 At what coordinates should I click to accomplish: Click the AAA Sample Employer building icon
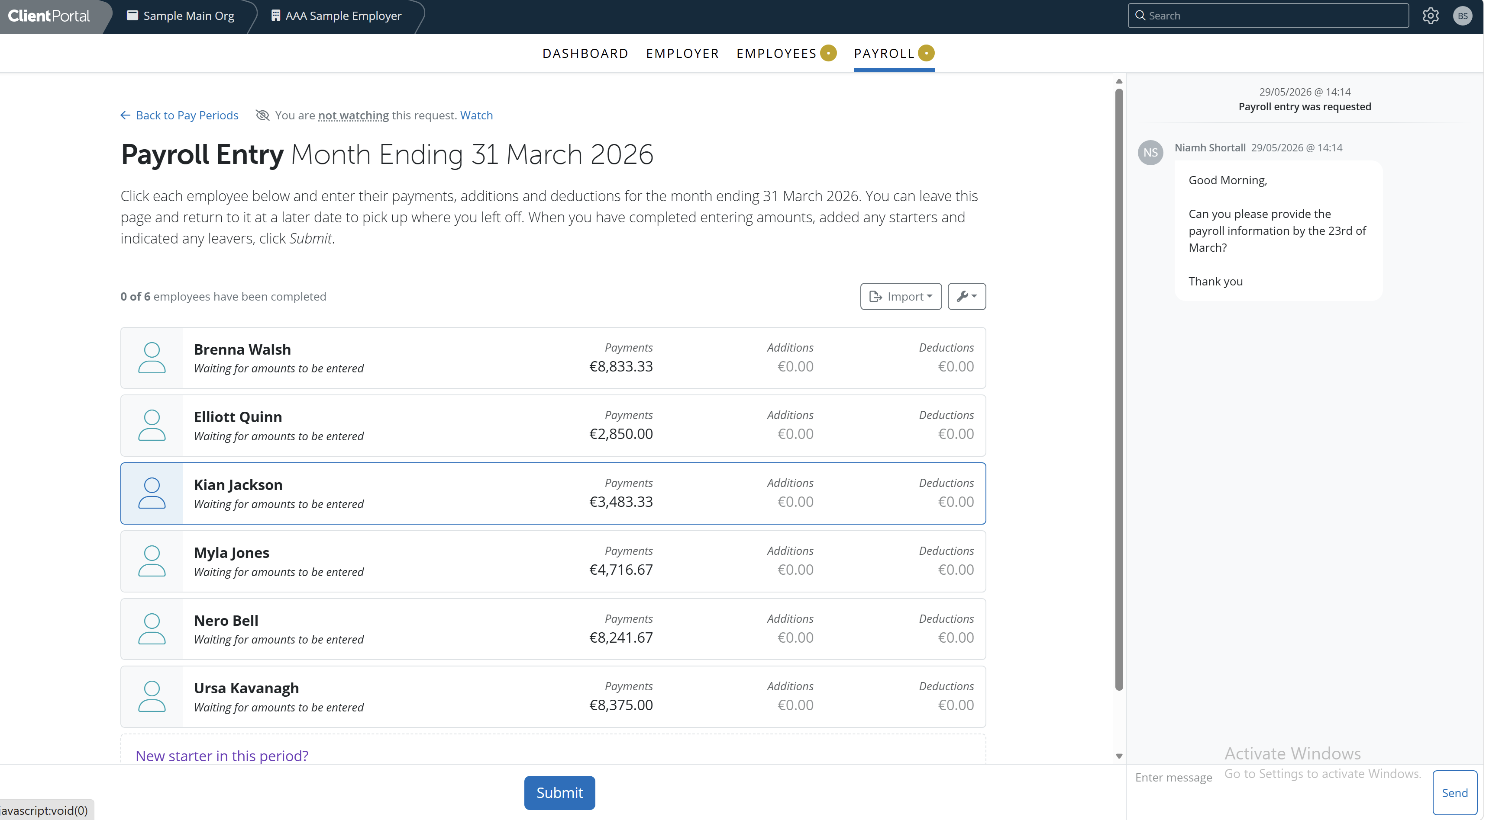click(x=276, y=16)
